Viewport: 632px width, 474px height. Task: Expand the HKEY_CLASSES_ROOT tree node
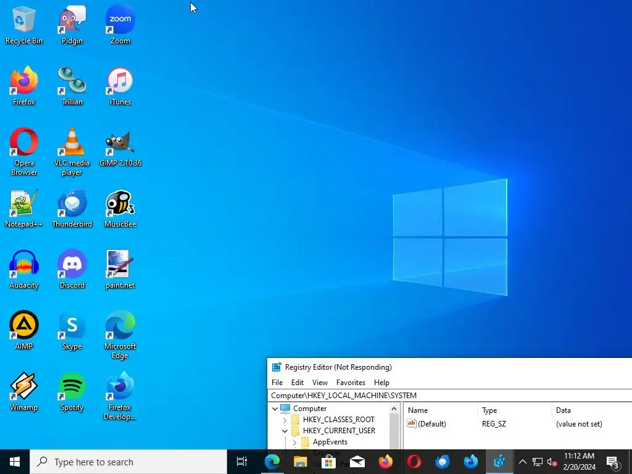pos(285,420)
